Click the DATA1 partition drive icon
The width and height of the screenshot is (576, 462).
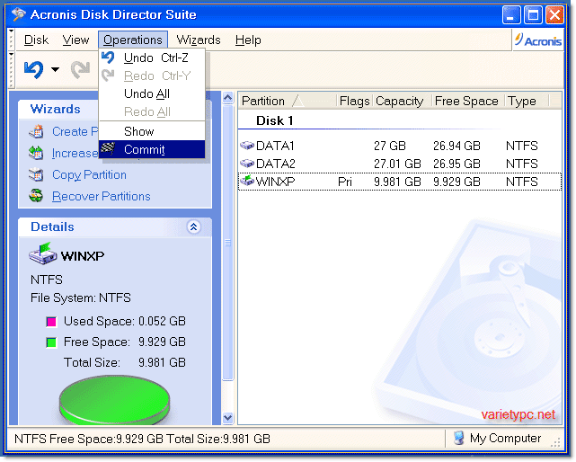pos(247,146)
